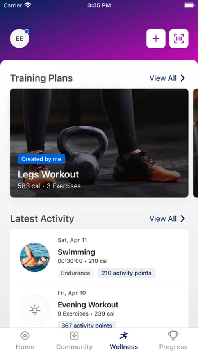Select the 210 activity points badge
Image resolution: width=198 pixels, height=351 pixels.
click(x=127, y=273)
